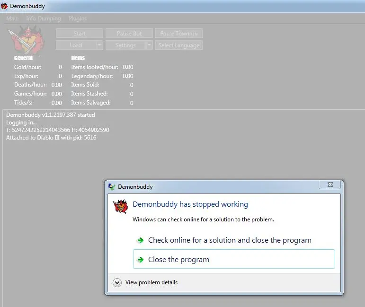Click the Demonbuddy title bar app icon

click(x=4, y=6)
